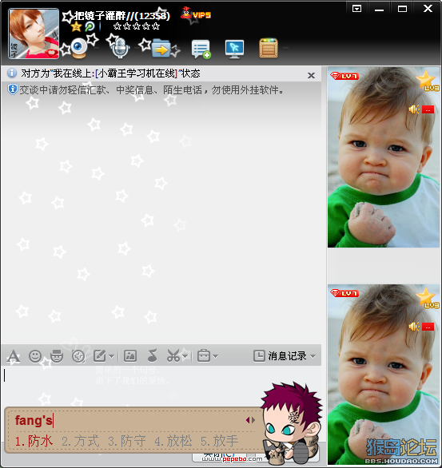The image size is (442, 468).
Task: Choose candidate 2.方式 in the IME bar
Action: 81,441
